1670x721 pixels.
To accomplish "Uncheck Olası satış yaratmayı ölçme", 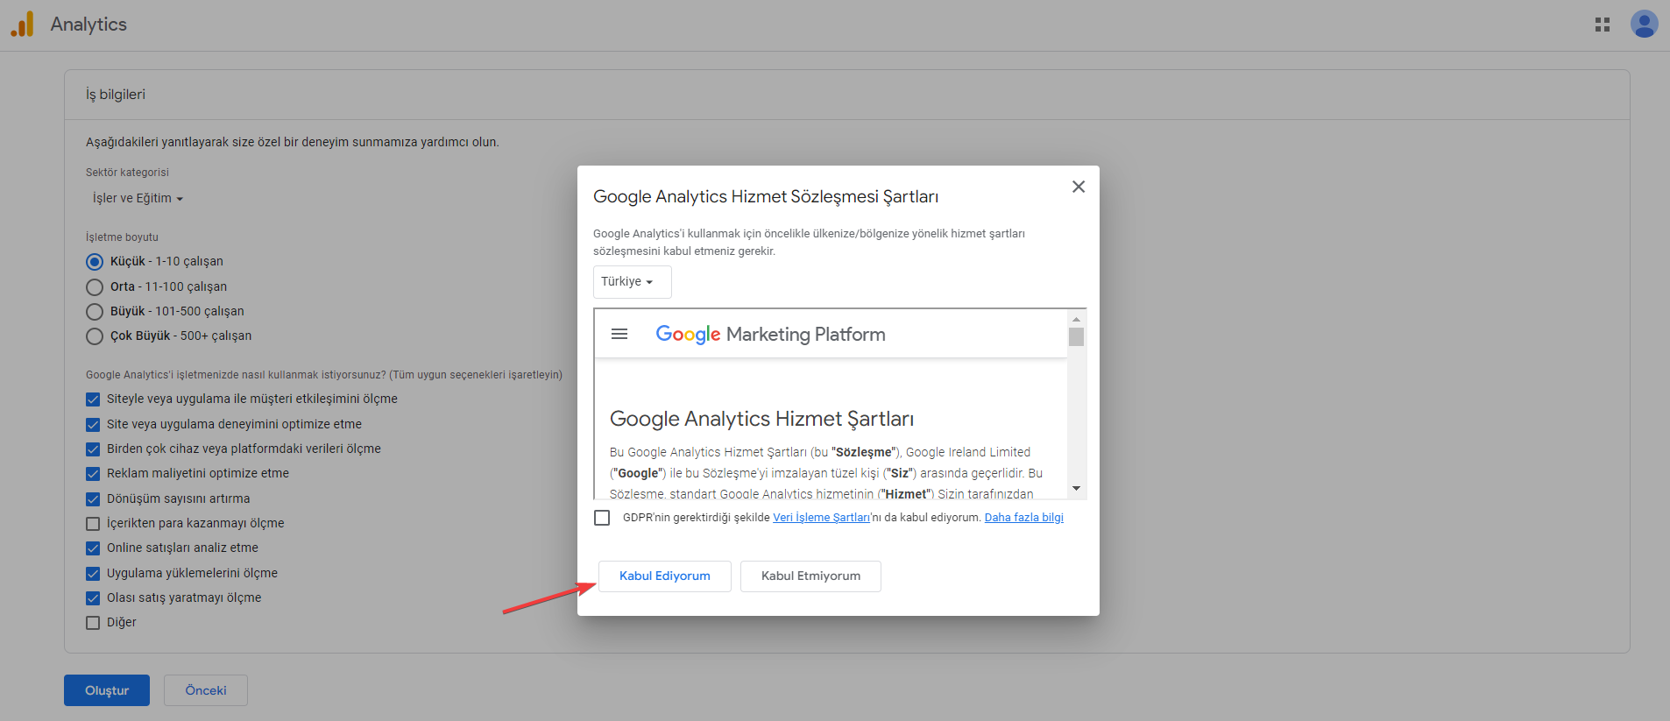I will pyautogui.click(x=93, y=598).
